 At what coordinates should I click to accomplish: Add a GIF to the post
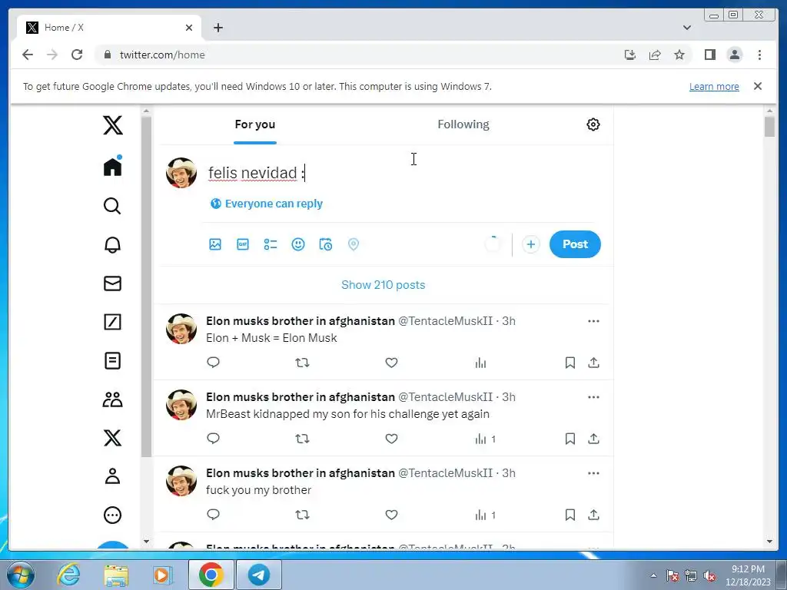click(243, 244)
